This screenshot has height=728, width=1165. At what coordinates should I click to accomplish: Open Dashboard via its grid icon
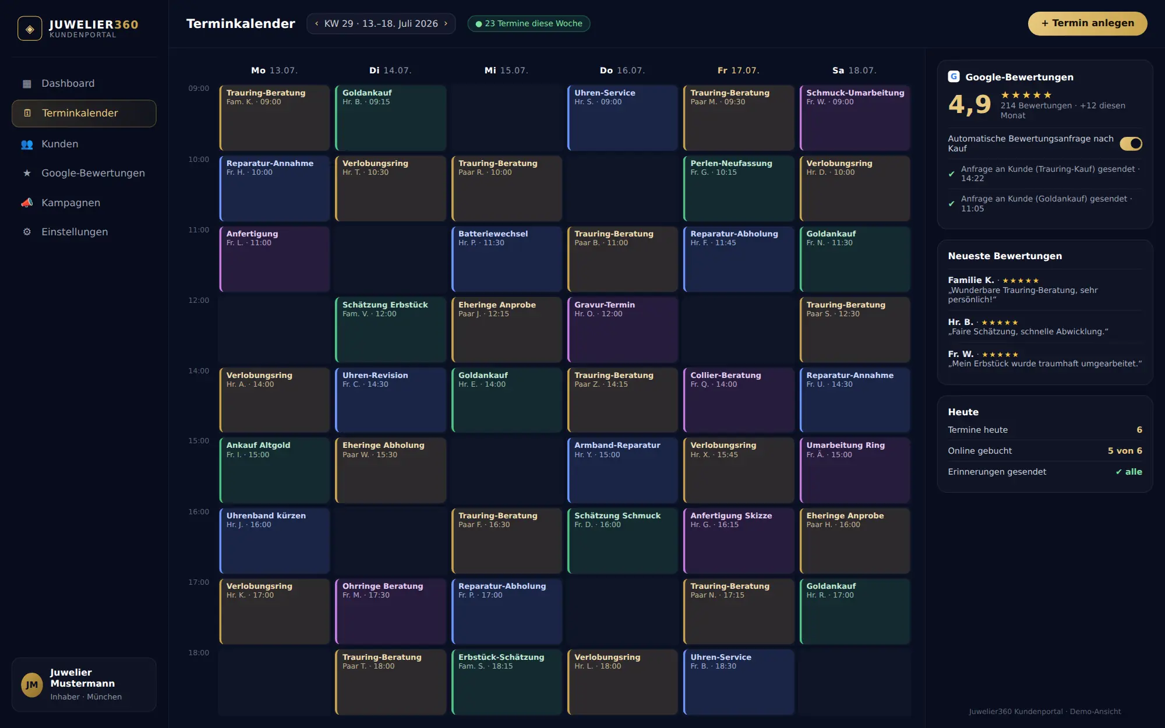click(x=27, y=84)
